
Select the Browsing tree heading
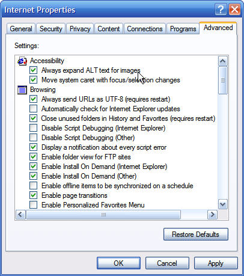coord(43,90)
